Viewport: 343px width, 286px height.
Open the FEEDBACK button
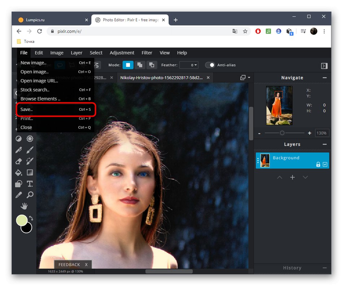(69, 265)
